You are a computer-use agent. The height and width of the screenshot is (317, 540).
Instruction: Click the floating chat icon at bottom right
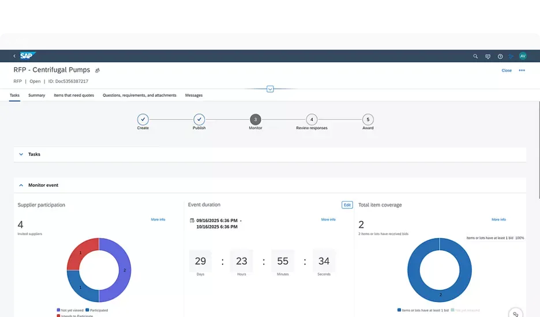coord(516,314)
